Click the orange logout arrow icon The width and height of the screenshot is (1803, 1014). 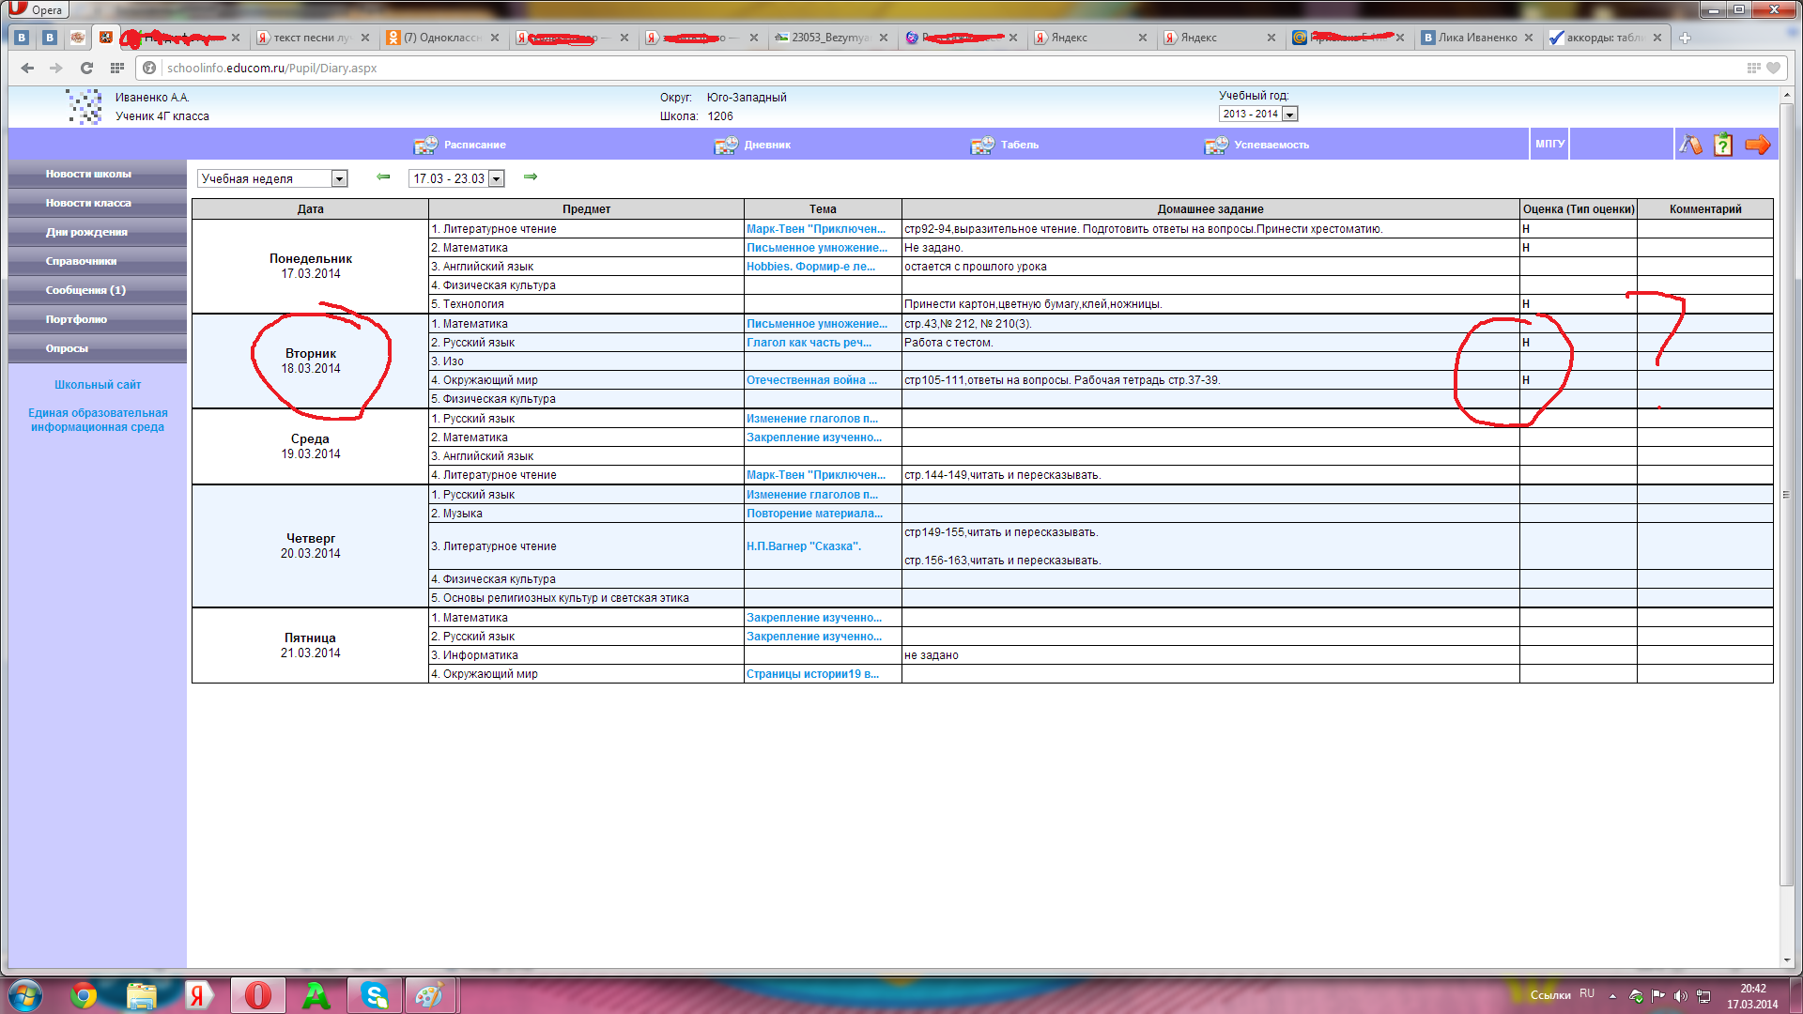[x=1757, y=145]
